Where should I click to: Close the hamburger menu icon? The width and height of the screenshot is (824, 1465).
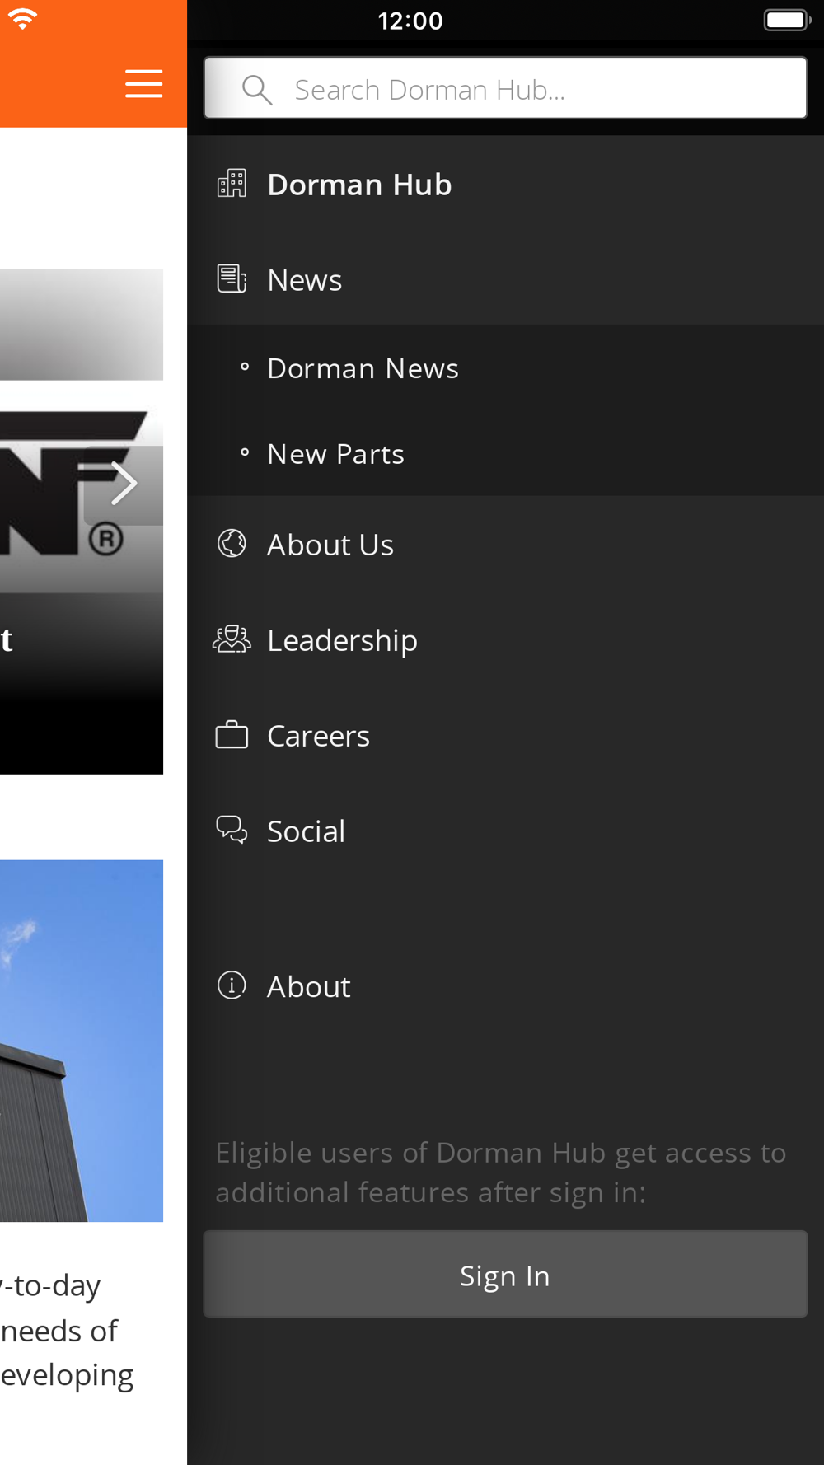[143, 84]
